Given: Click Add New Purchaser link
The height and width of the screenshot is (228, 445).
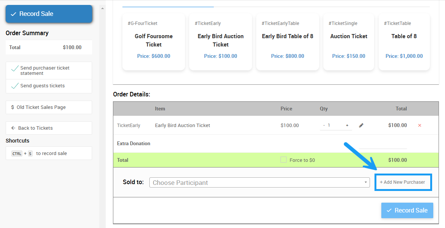Looking at the screenshot, I should [x=403, y=182].
